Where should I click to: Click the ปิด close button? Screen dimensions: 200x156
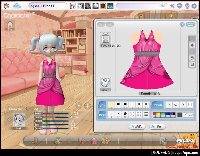157,127
